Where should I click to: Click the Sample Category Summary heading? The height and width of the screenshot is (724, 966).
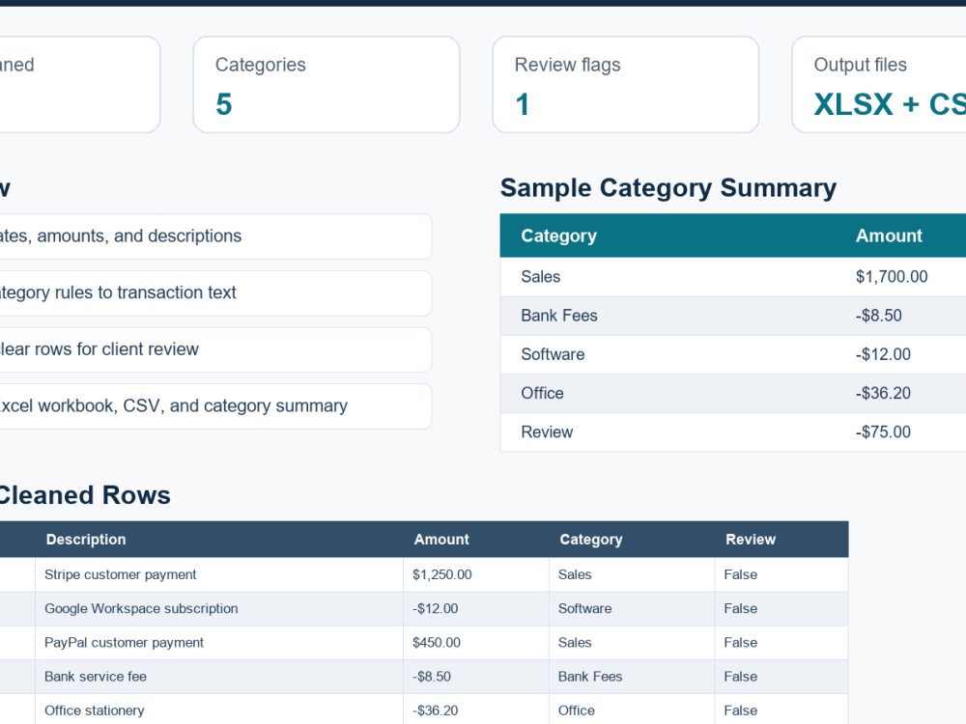point(668,188)
